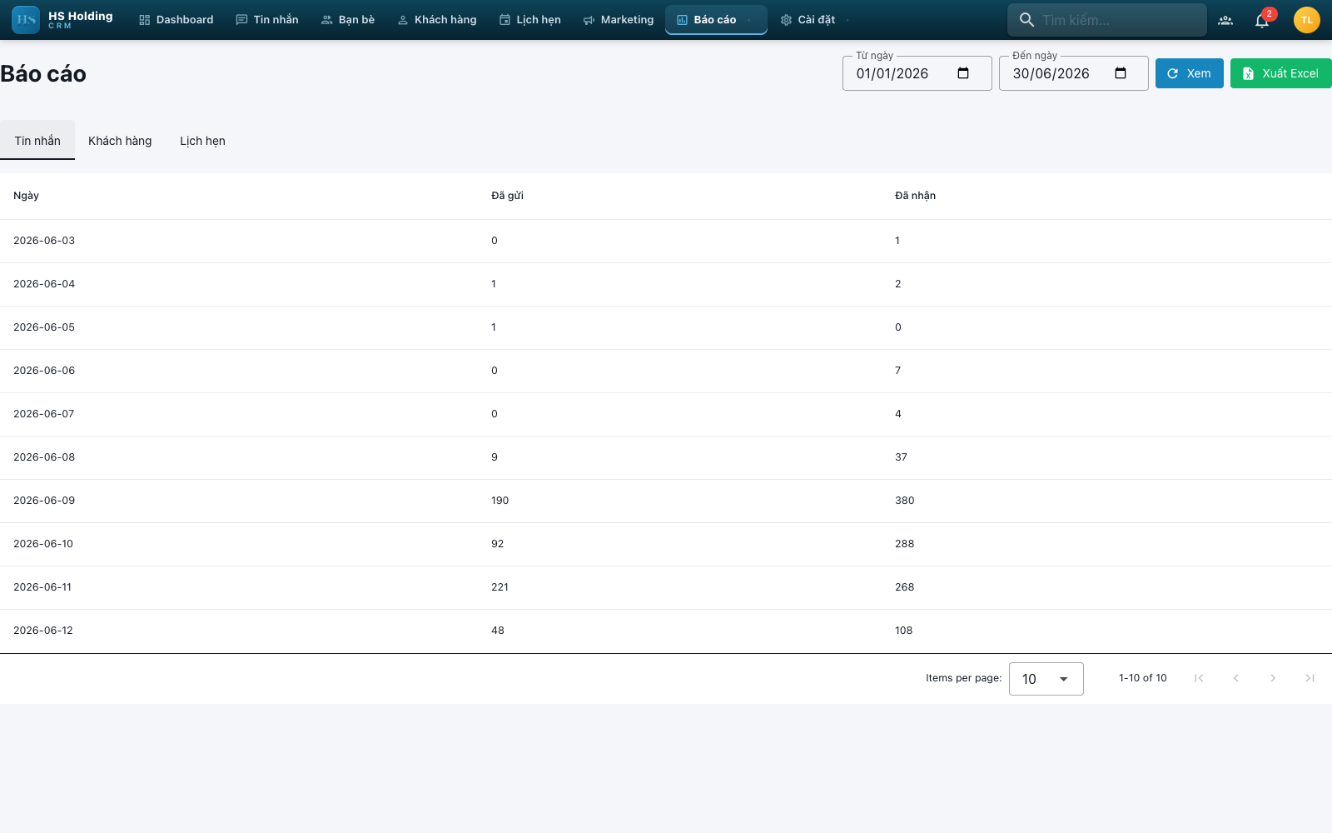
Task: Expand the Cài đặt menu dropdown arrow
Action: click(847, 20)
